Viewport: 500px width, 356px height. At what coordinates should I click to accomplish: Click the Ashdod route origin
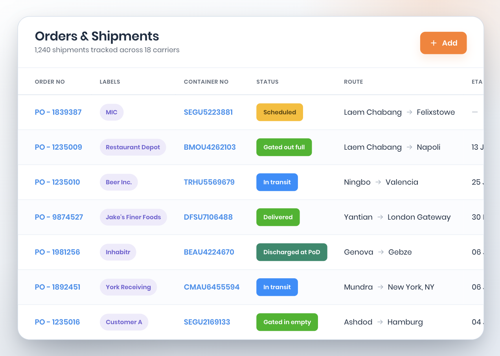tap(358, 322)
